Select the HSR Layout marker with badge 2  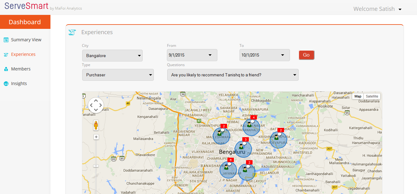247,172
